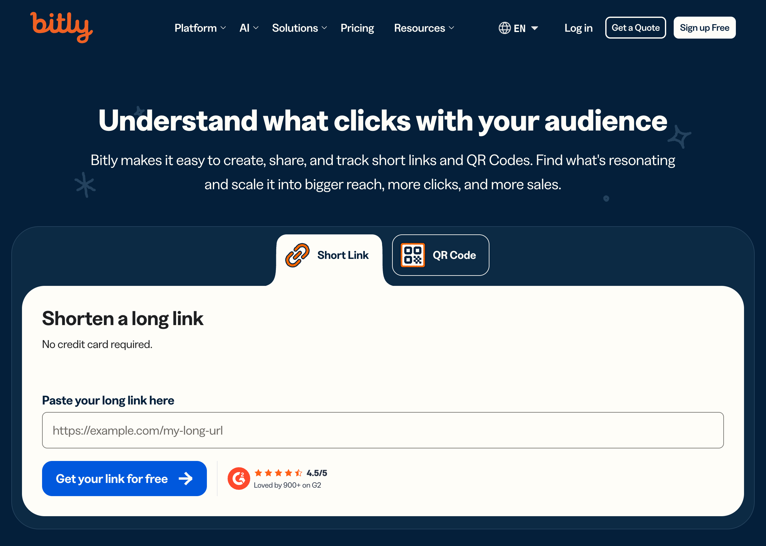The height and width of the screenshot is (546, 766).
Task: Click 'Loved by 900+ on G2' text
Action: point(288,485)
